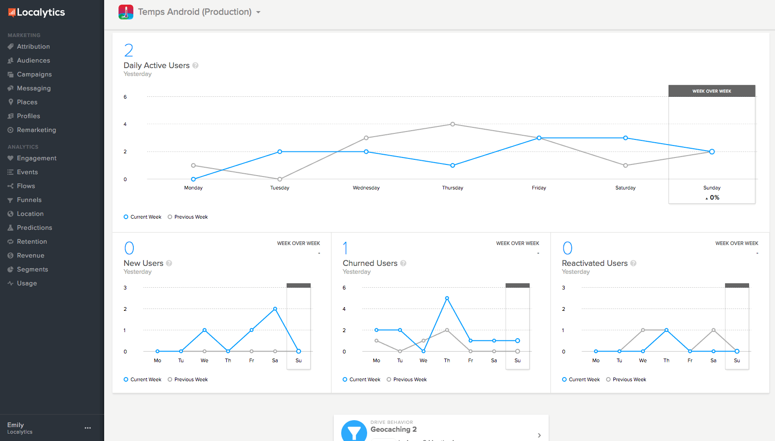The height and width of the screenshot is (441, 775).
Task: Click help icon beside Churned Users
Action: (x=403, y=263)
